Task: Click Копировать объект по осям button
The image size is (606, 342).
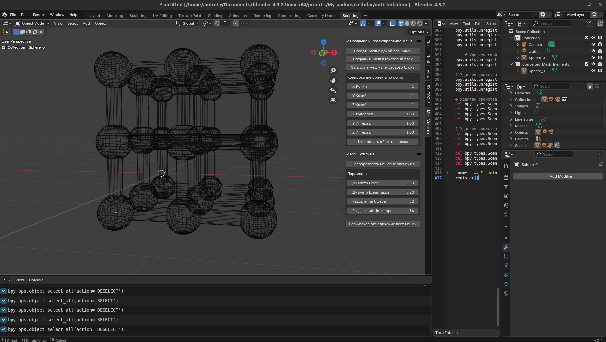Action: point(383,142)
